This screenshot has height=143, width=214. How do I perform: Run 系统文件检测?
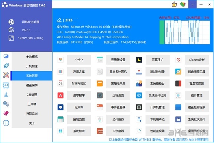(x=157, y=95)
